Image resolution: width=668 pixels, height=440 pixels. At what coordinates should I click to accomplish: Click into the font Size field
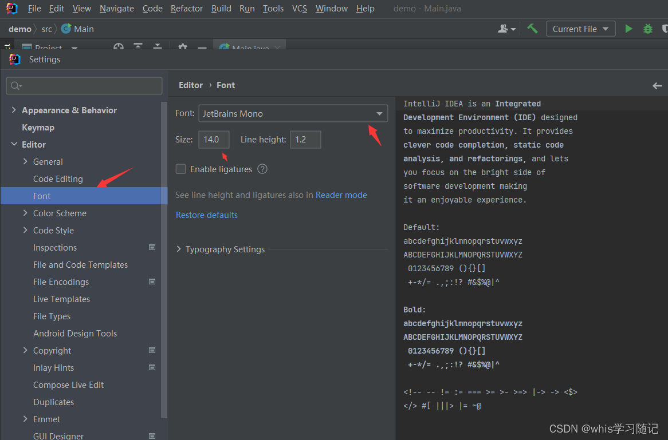214,140
